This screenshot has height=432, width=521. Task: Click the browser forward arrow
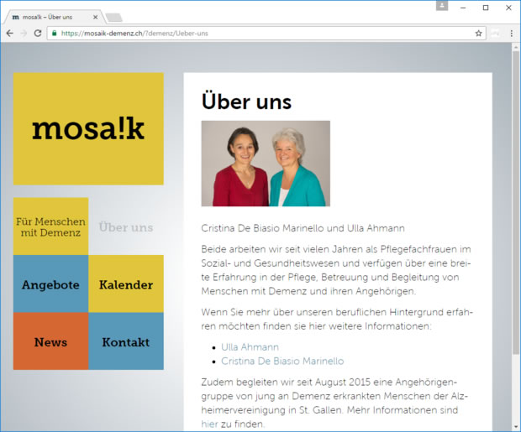(x=24, y=34)
